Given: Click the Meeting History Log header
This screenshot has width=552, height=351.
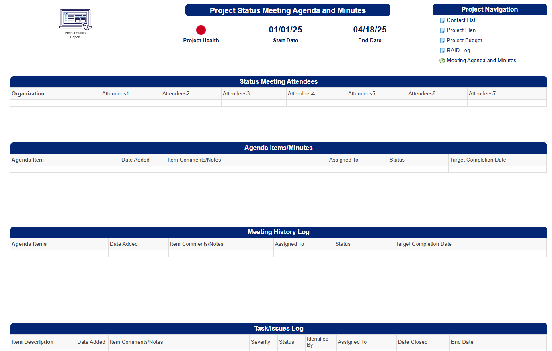Looking at the screenshot, I should pyautogui.click(x=279, y=232).
